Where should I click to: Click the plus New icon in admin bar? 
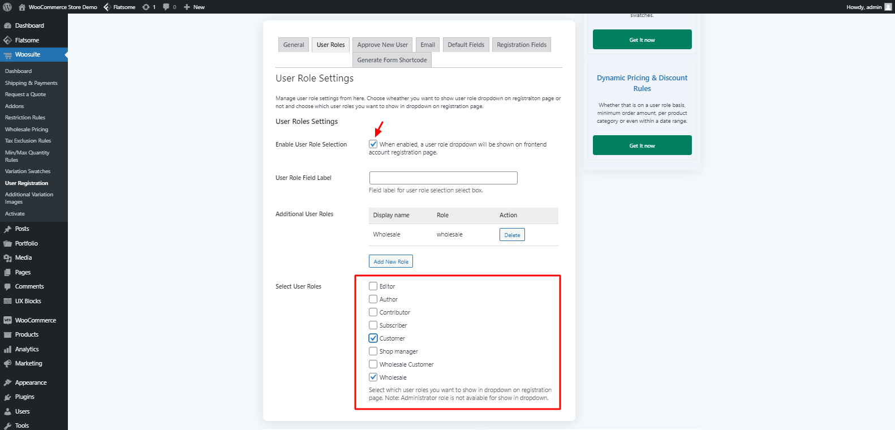point(187,7)
